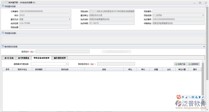Open 服务模块清单 tab
The height and width of the screenshot is (112, 209).
coord(60,58)
